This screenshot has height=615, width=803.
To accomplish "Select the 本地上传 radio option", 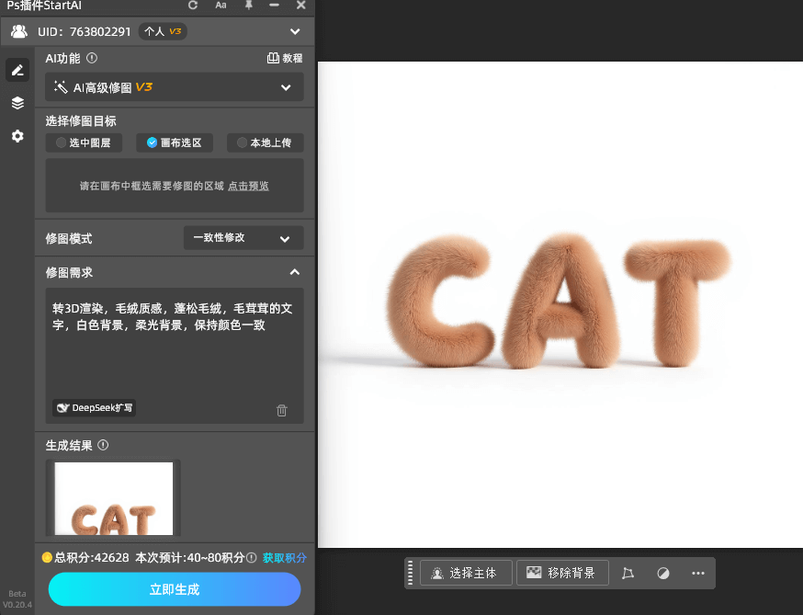I will click(x=265, y=142).
